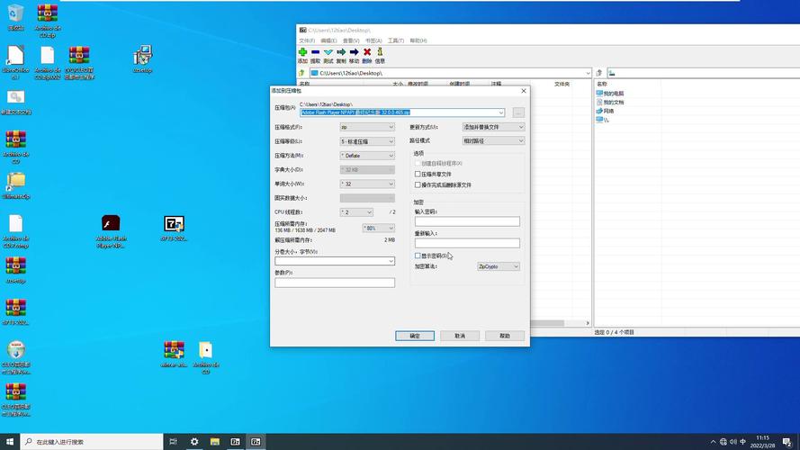Open the 文件(F) menu
The width and height of the screenshot is (800, 450).
(x=306, y=40)
